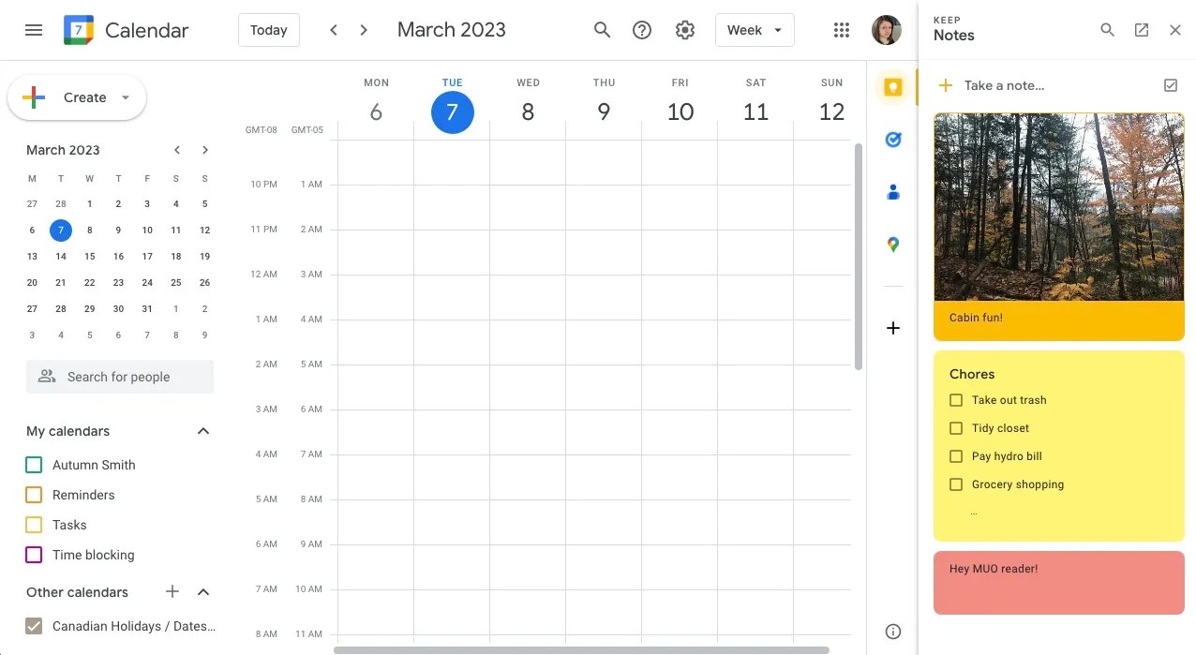Screen dimensions: 1196x655
Task: Click the Help question mark menu
Action: [x=641, y=29]
